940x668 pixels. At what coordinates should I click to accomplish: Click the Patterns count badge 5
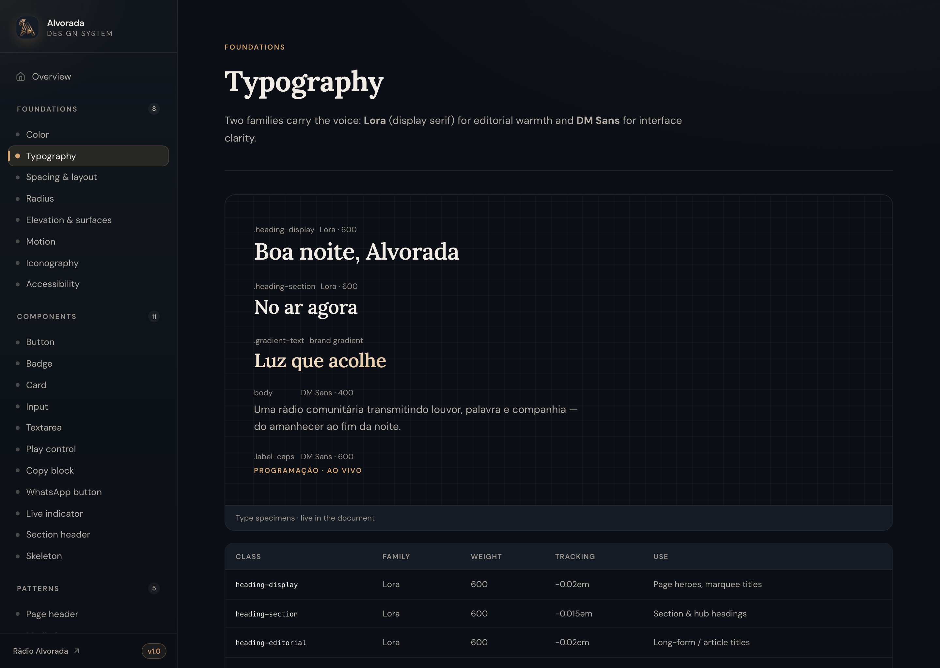154,588
